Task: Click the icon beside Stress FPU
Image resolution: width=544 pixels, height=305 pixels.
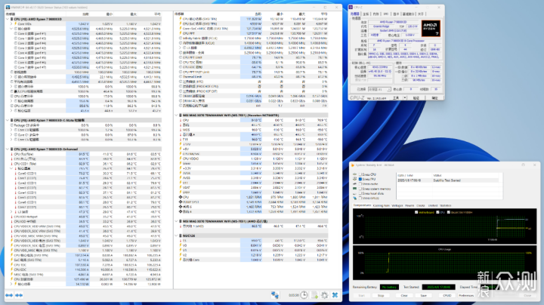Action: tap(355, 179)
